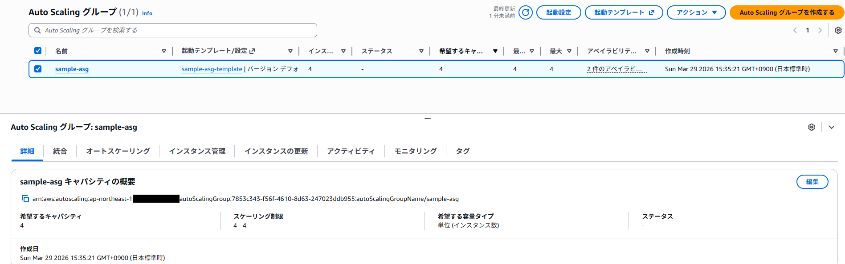Sort by 作成時刻 column arrow

pyautogui.click(x=835, y=51)
